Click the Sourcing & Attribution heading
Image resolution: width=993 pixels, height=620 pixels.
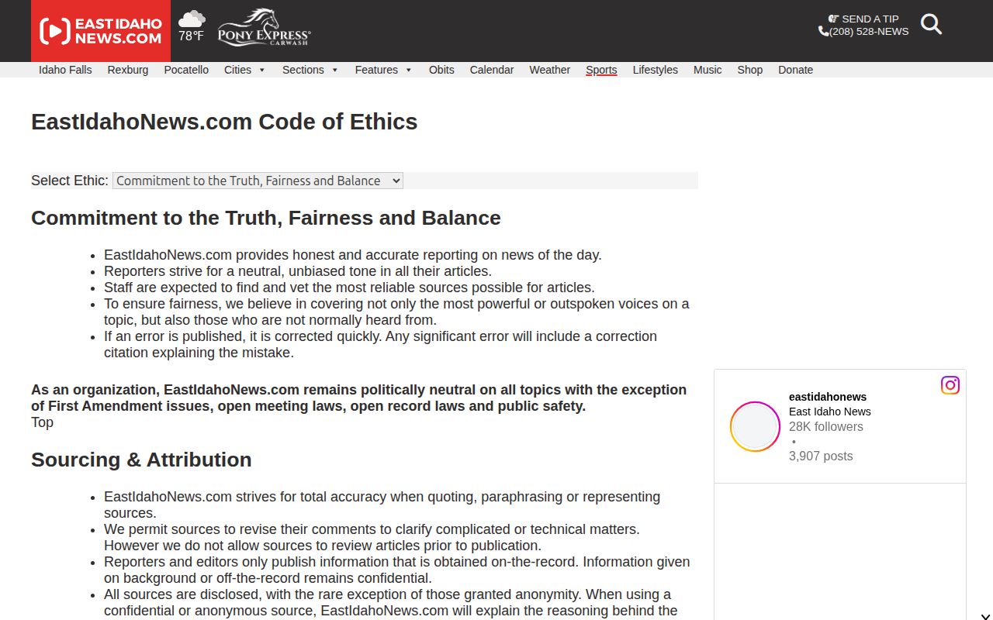[x=141, y=460]
